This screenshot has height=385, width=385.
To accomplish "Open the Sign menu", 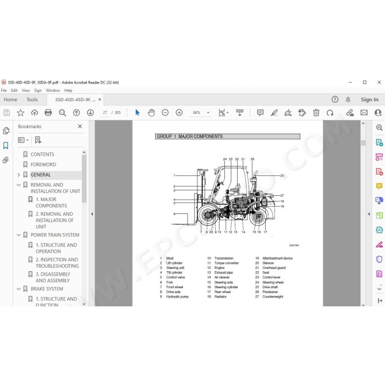I will (x=38, y=90).
